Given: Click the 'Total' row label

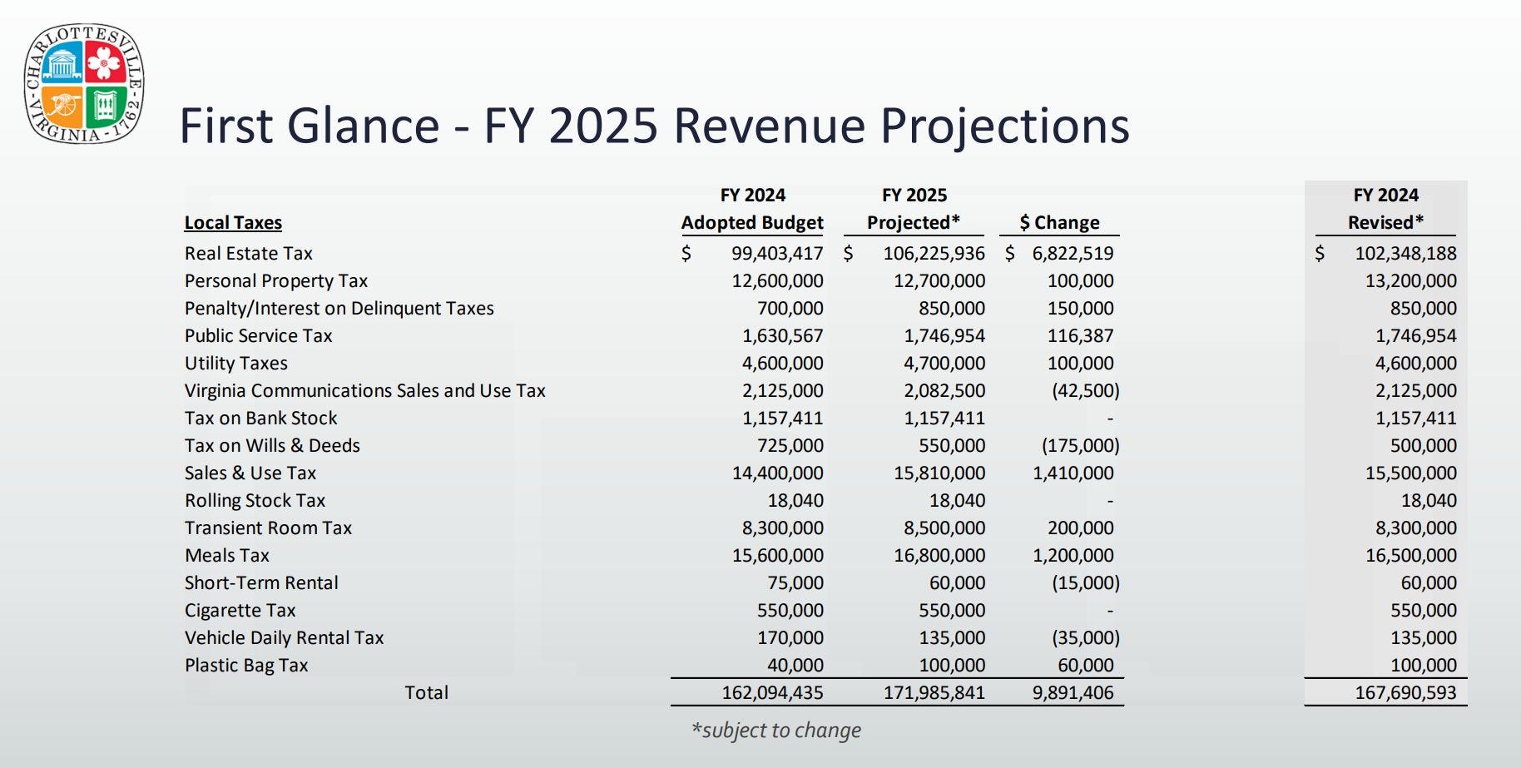Looking at the screenshot, I should click(x=426, y=692).
